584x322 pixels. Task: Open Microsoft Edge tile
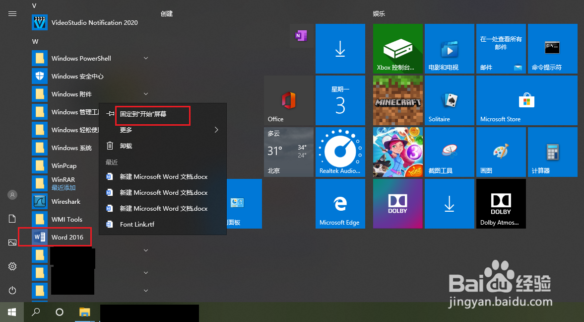coord(340,204)
